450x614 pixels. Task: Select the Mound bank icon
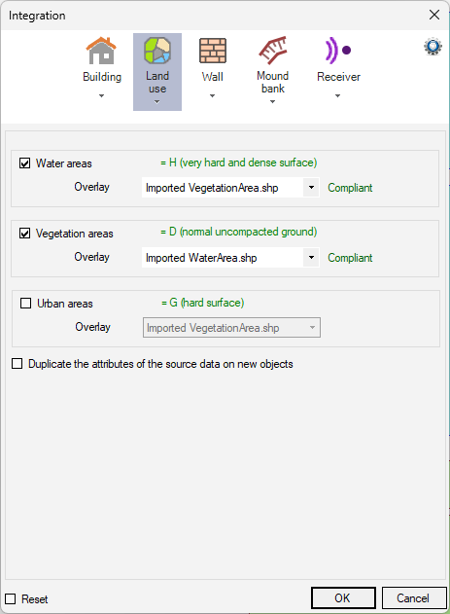(x=273, y=51)
